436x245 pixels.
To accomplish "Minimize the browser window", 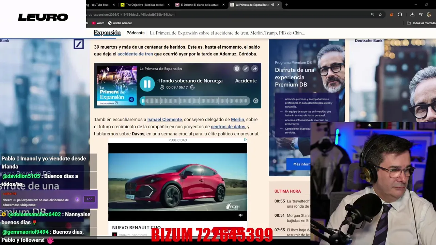I will coord(416,5).
